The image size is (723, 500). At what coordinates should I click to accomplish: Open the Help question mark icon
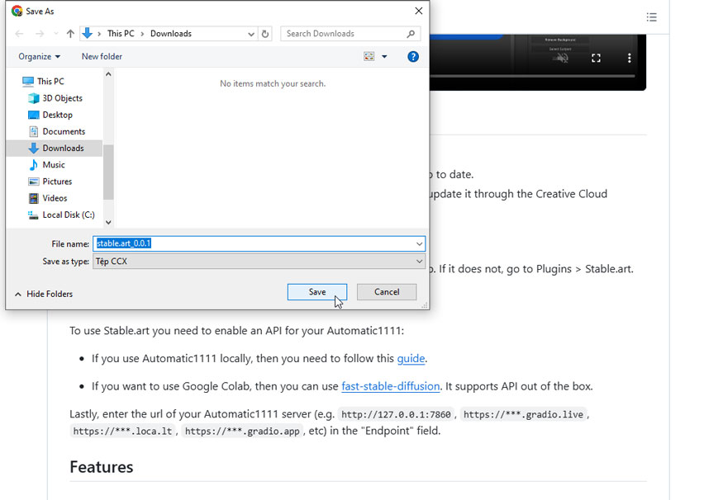coord(413,57)
